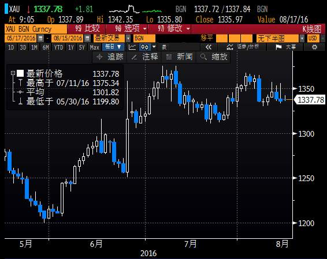Screen dimensions: 327x259
Task: Open calendar picker for end date 08/15/2016
Action: [x=87, y=38]
